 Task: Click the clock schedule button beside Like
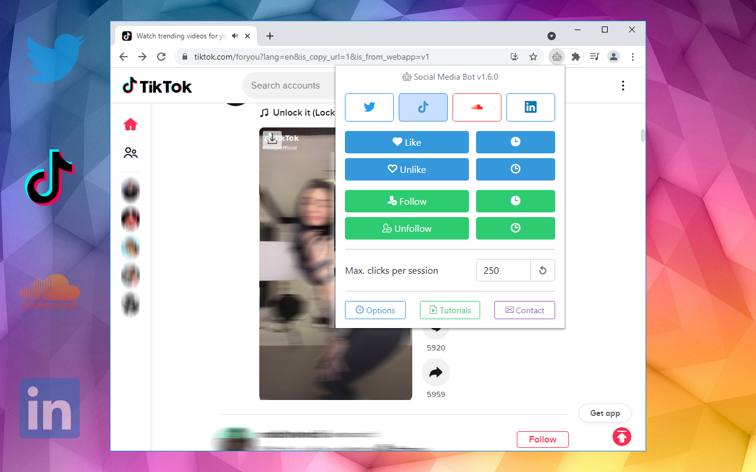point(515,142)
